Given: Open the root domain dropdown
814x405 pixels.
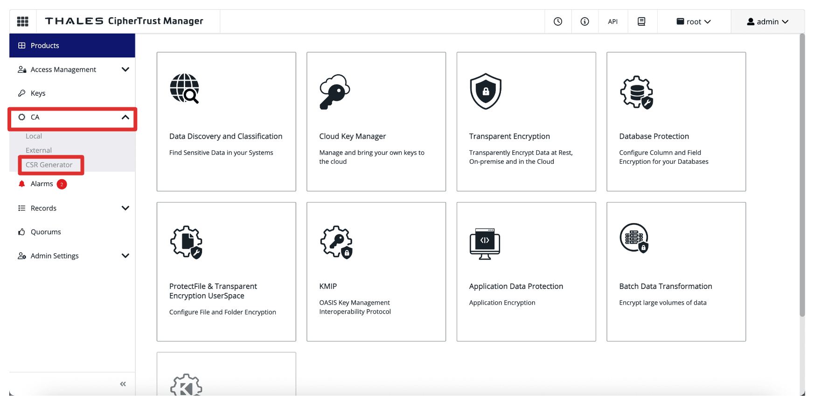Looking at the screenshot, I should point(694,21).
